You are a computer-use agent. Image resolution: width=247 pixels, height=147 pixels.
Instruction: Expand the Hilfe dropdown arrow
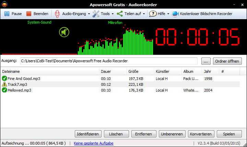click(x=168, y=14)
